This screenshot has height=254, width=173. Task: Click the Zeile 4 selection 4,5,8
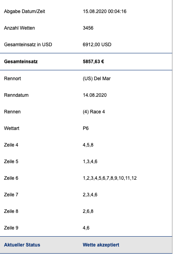click(88, 145)
